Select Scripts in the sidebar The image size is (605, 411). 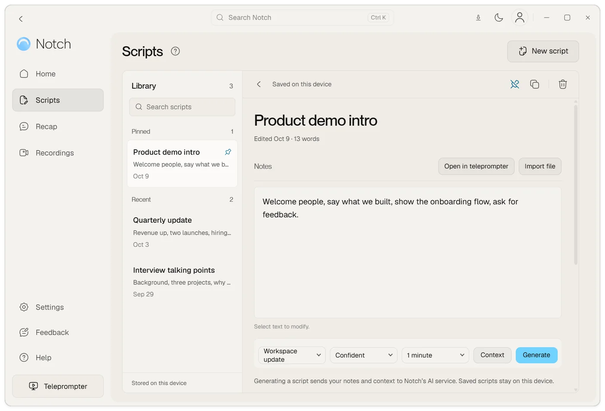[58, 100]
